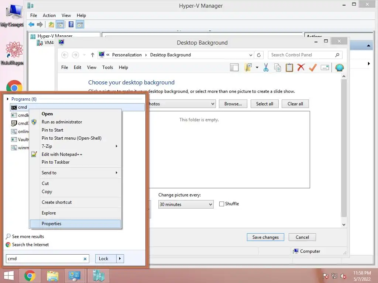Click the Hyper-V Manager taskbar icon
Viewport: 378px width, 283px height.
[98, 276]
